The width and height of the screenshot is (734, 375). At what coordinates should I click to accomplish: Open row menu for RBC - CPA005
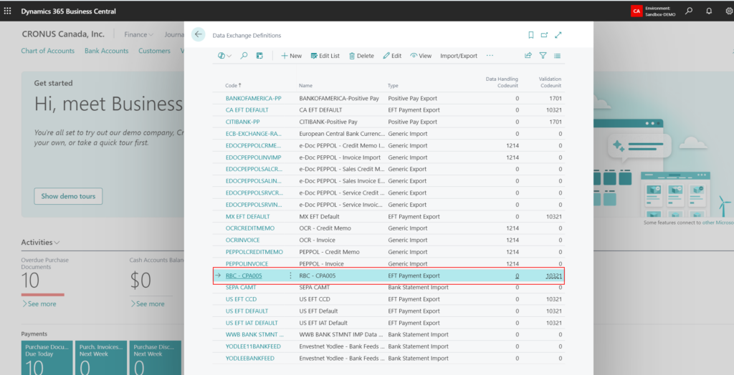290,276
